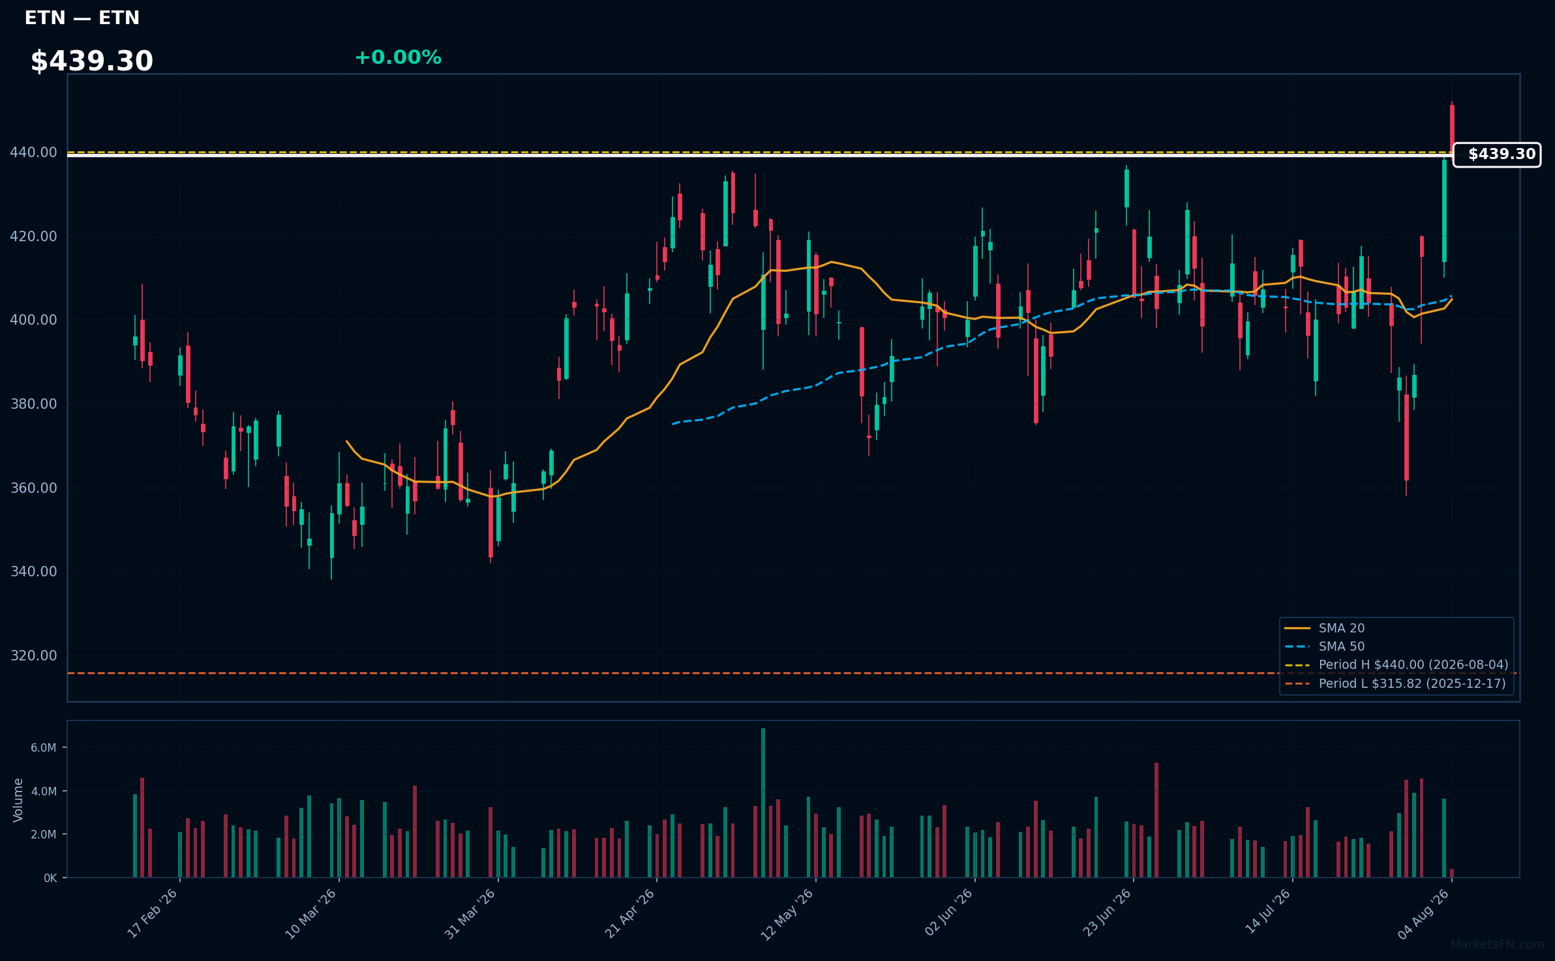Click the 380.00 price axis label
Image resolution: width=1555 pixels, height=961 pixels.
click(34, 404)
